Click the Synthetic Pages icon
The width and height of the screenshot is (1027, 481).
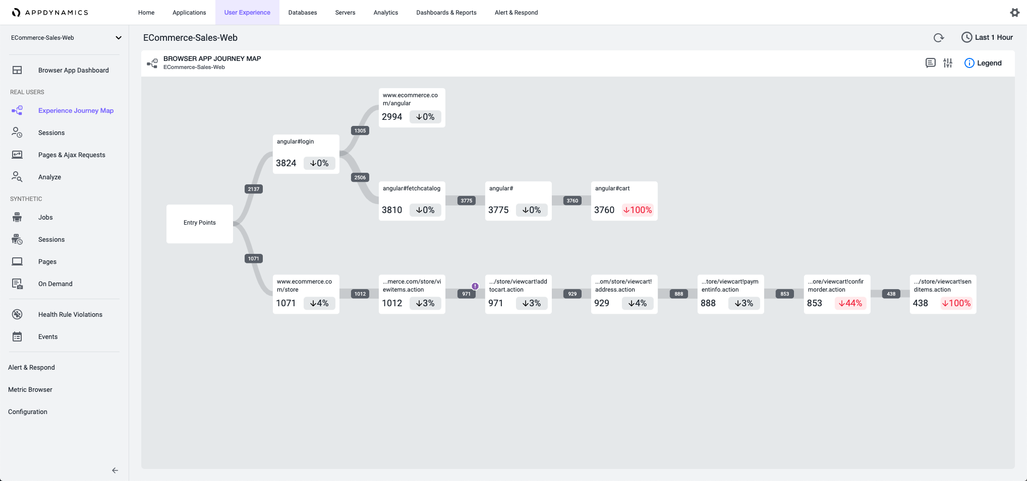(x=17, y=261)
